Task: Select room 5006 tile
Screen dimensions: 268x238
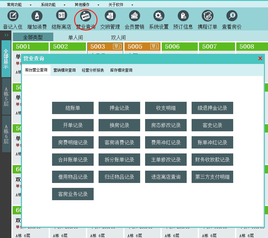Action: point(179,46)
